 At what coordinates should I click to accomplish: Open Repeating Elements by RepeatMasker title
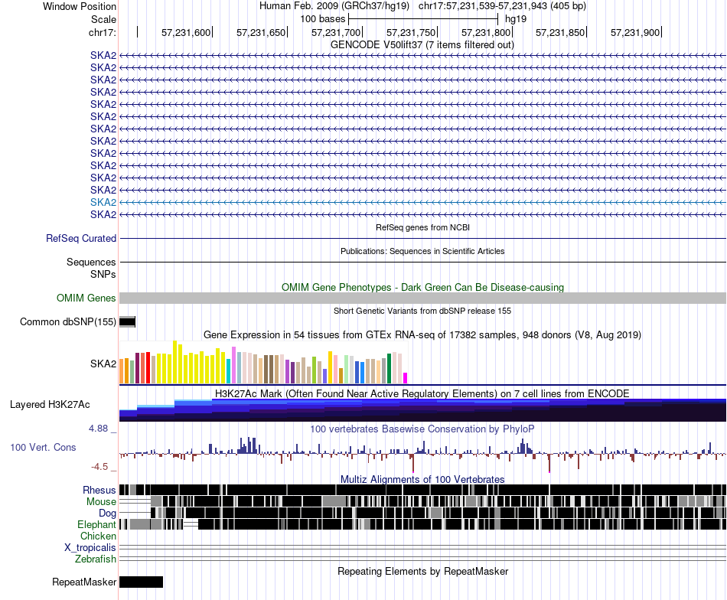[x=422, y=571]
